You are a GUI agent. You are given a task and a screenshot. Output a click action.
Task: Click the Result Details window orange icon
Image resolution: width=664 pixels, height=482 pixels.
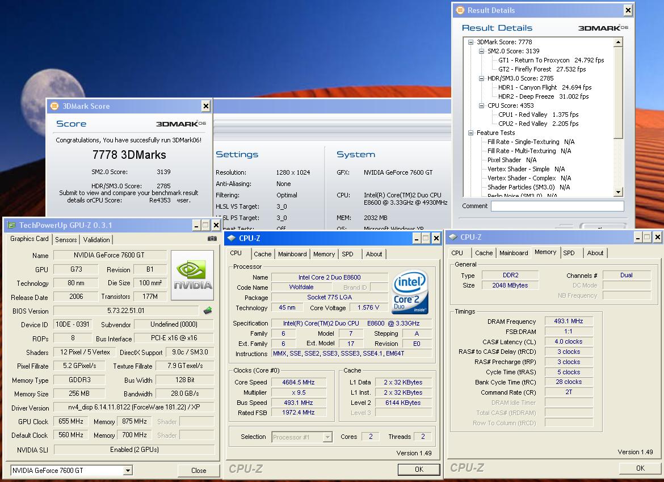pyautogui.click(x=460, y=10)
